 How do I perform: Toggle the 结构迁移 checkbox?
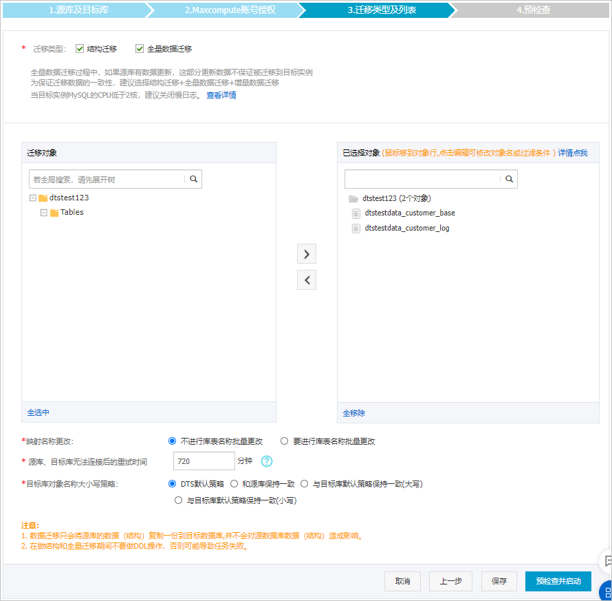(80, 48)
